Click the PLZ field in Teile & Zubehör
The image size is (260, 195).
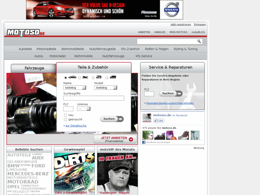click(68, 109)
